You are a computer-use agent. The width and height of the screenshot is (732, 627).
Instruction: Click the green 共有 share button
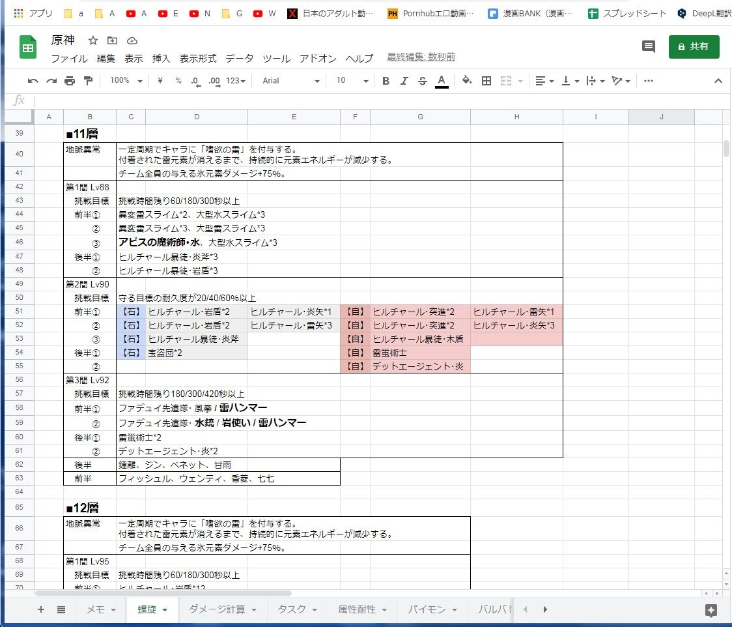coord(694,47)
